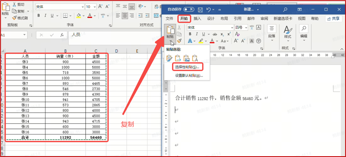This screenshot has height=157, width=346.
Task: Switch to Word's Design (设计) tab
Action: (x=211, y=19)
